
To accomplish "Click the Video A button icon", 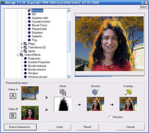I will (13, 96).
